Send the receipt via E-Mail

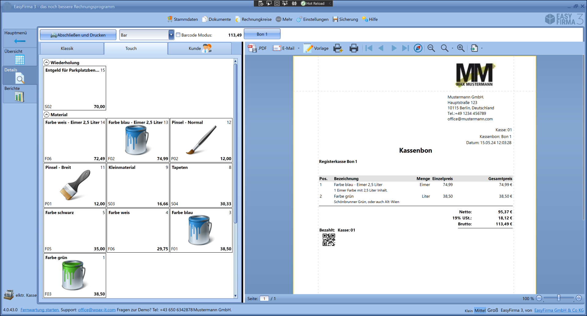283,48
